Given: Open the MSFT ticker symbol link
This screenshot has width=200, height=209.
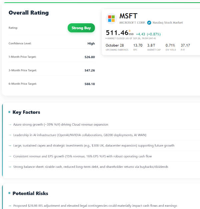Looking at the screenshot, I should click(x=128, y=16).
